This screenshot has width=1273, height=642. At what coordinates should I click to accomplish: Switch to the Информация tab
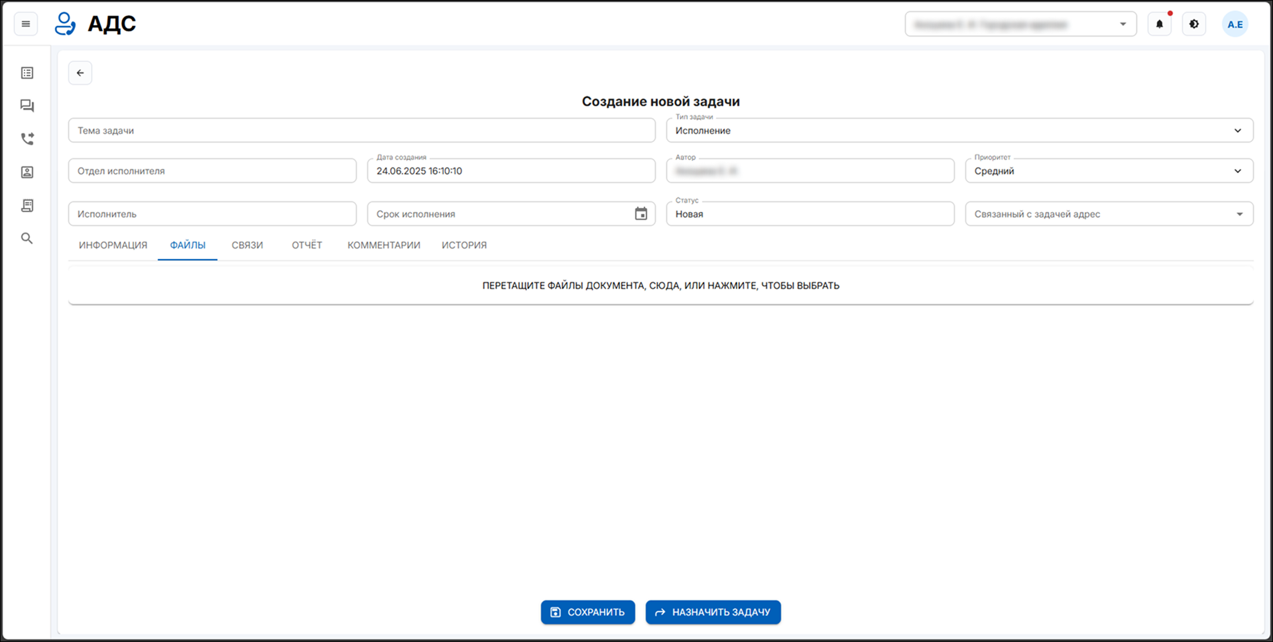[x=113, y=245]
